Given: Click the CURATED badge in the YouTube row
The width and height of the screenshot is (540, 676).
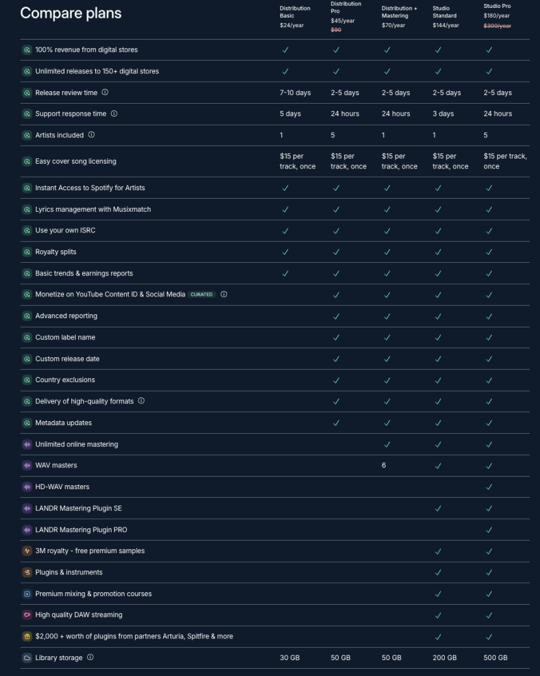Looking at the screenshot, I should point(201,294).
